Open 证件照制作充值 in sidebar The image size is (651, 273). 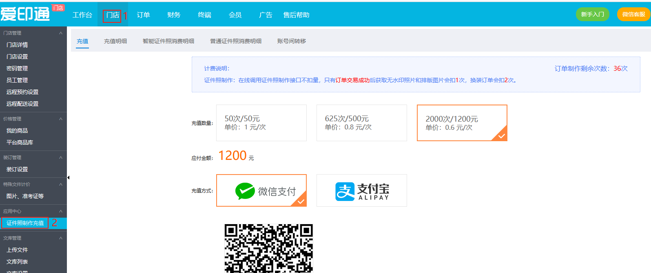pos(25,223)
